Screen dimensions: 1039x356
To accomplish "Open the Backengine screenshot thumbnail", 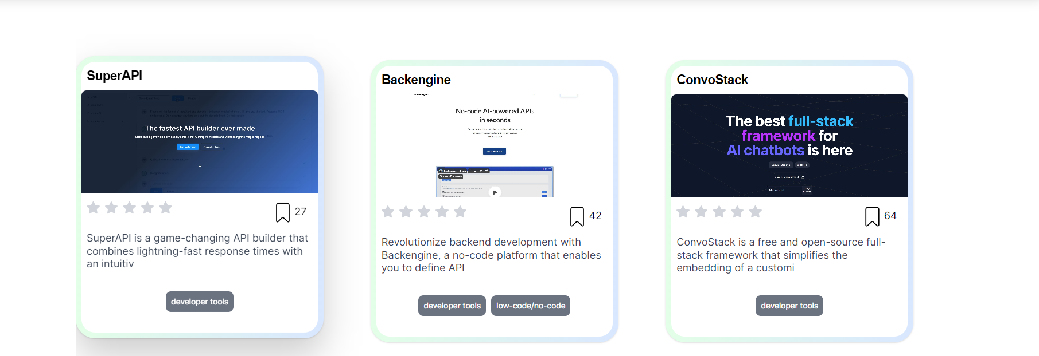I will pyautogui.click(x=495, y=146).
